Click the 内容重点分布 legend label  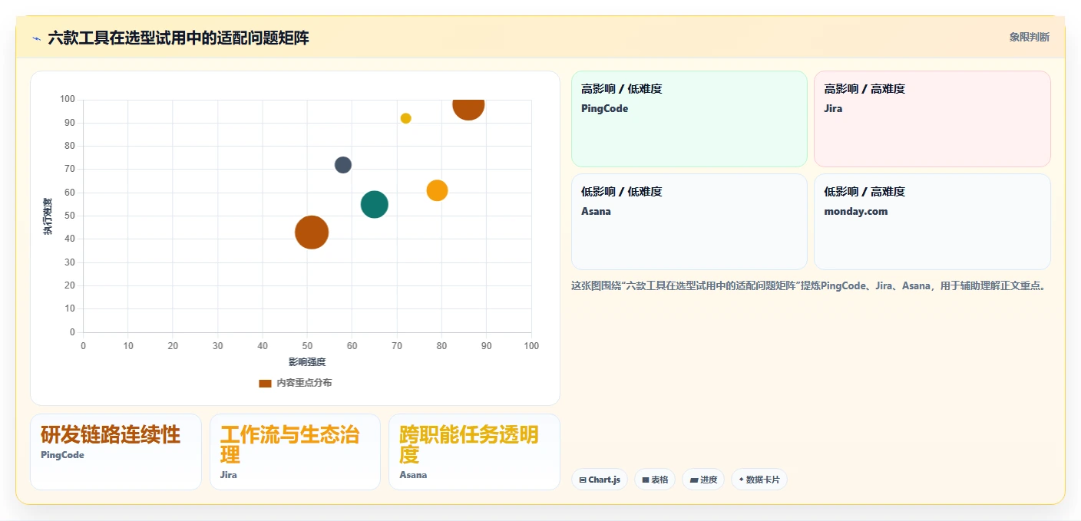pos(304,383)
